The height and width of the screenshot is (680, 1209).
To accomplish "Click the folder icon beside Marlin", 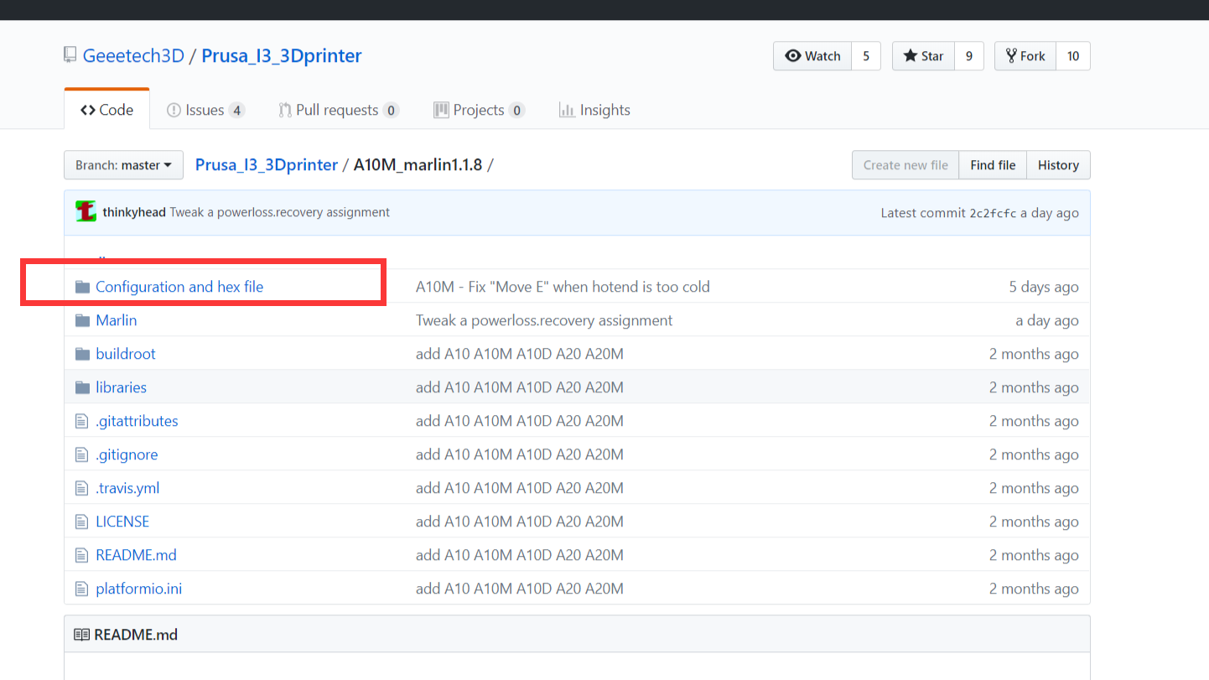I will 82,320.
